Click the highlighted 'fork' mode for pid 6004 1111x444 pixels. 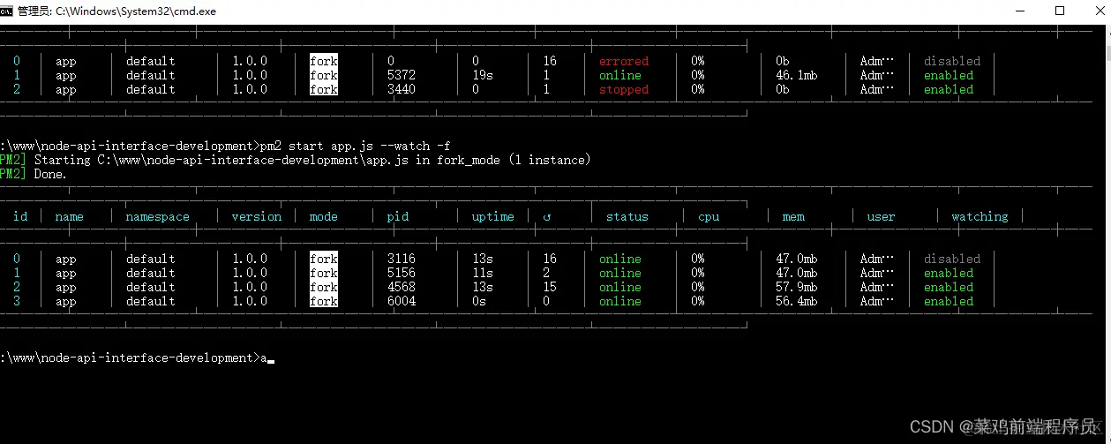[x=324, y=301]
